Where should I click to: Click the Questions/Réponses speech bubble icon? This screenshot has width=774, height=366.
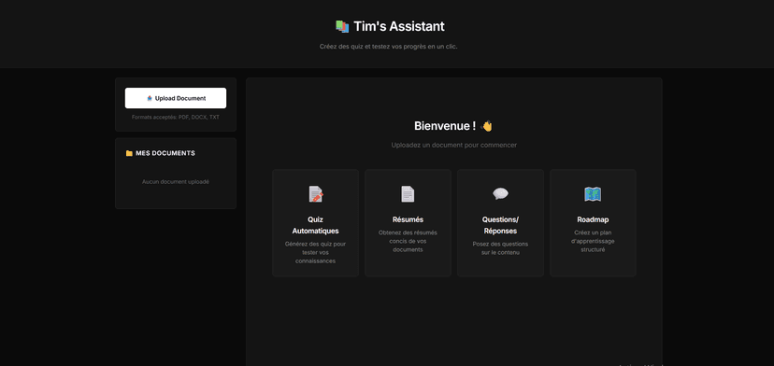point(500,194)
